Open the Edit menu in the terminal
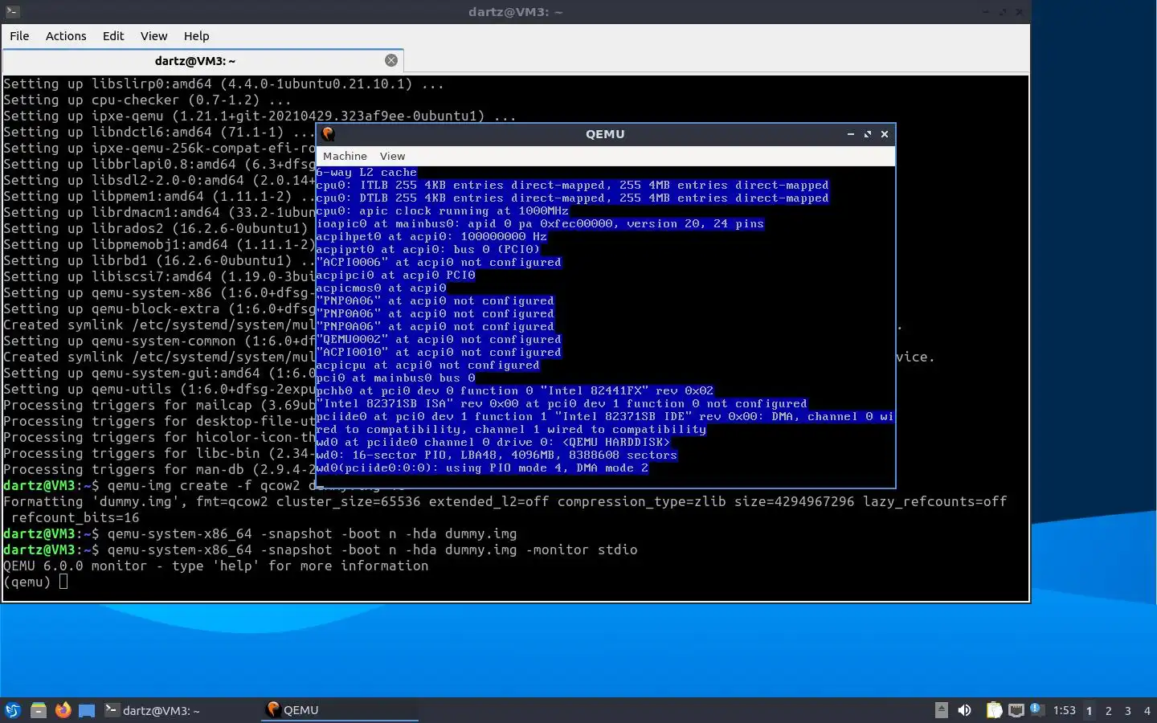The image size is (1157, 723). 113,36
